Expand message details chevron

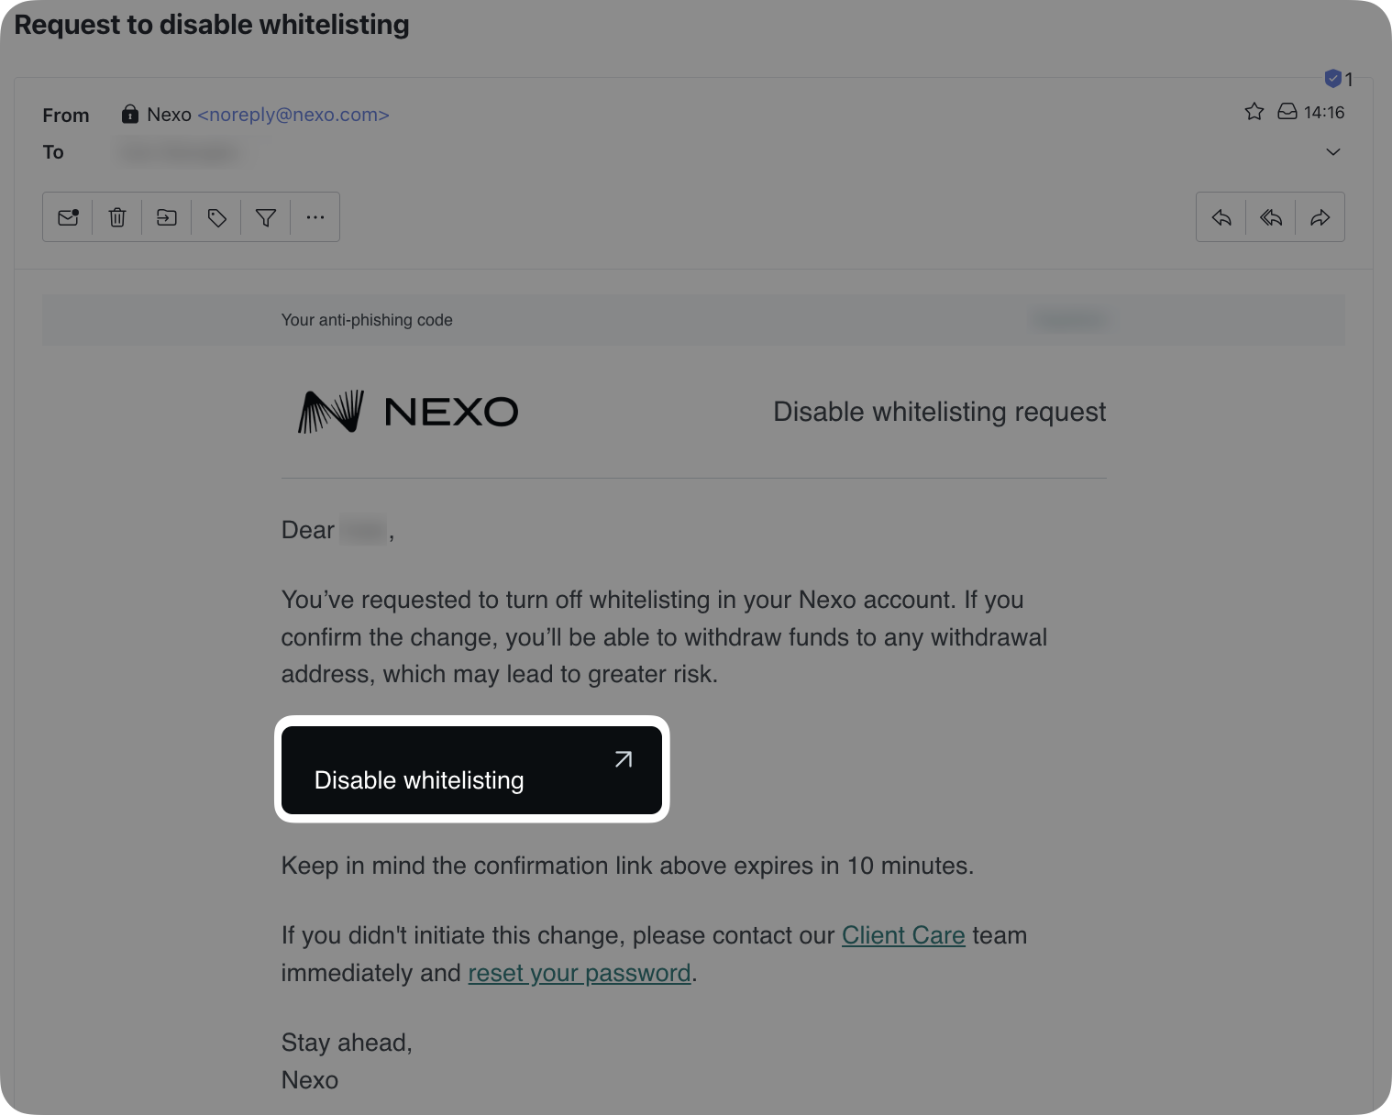tap(1333, 152)
